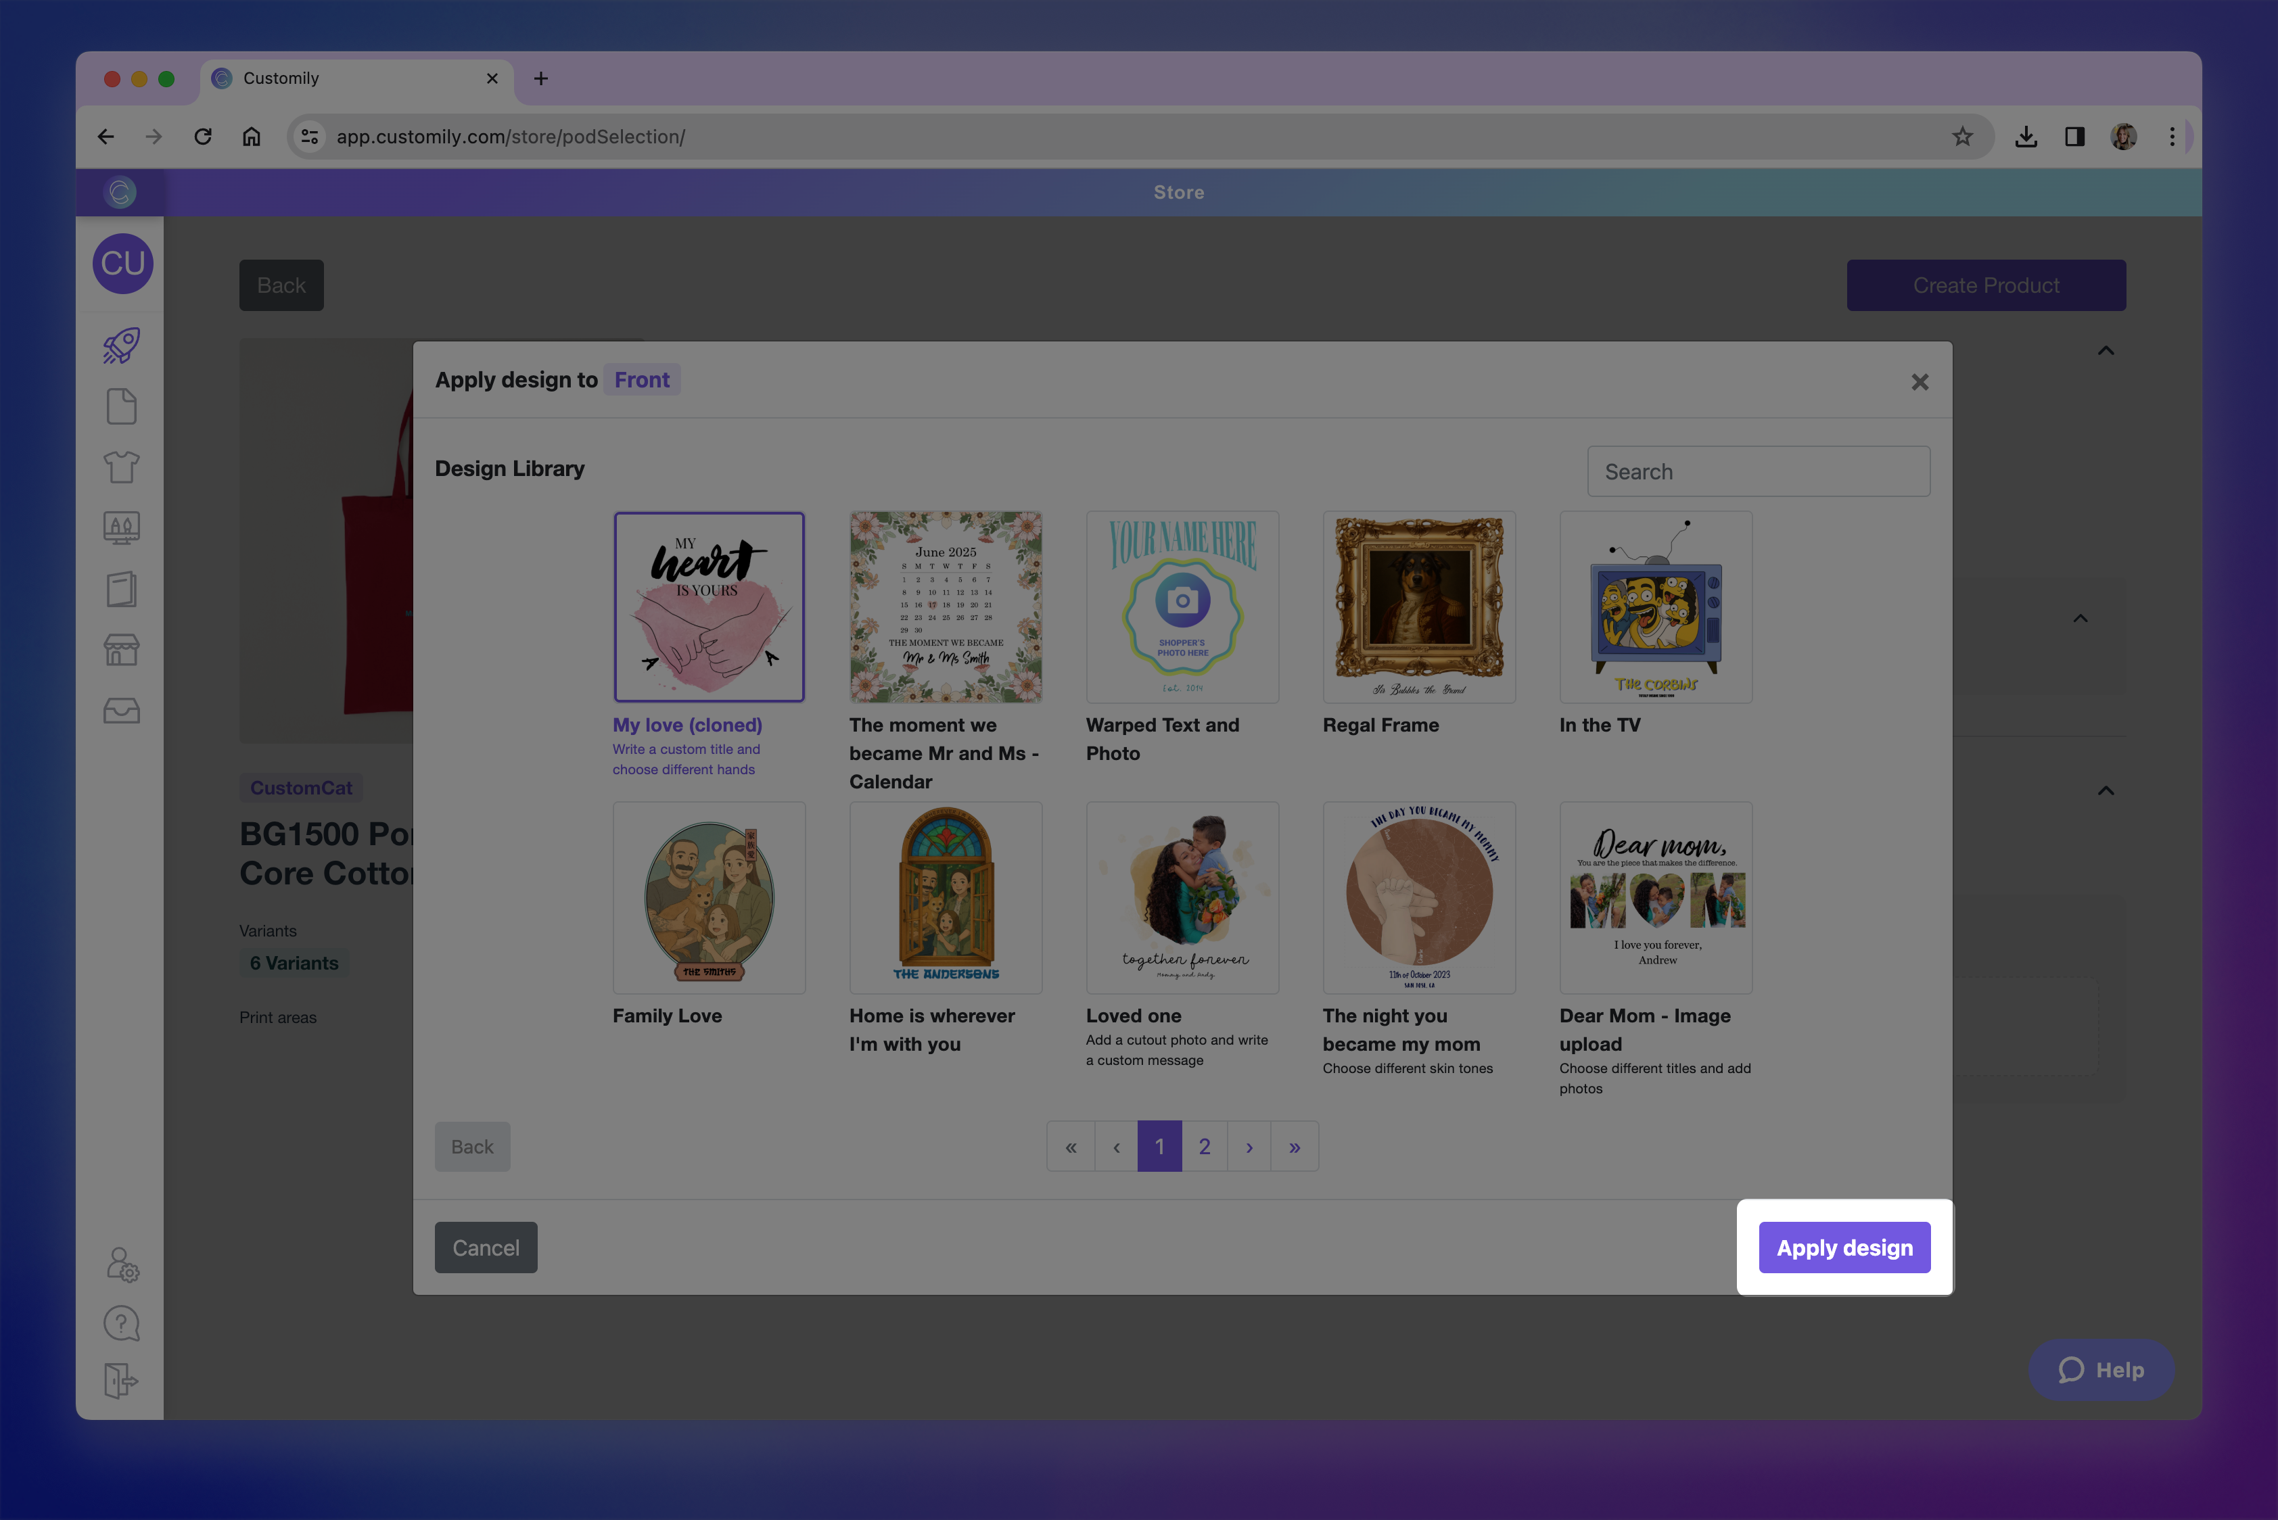The image size is (2278, 1520).
Task: Collapse the top right chevron section
Action: pyautogui.click(x=2106, y=351)
